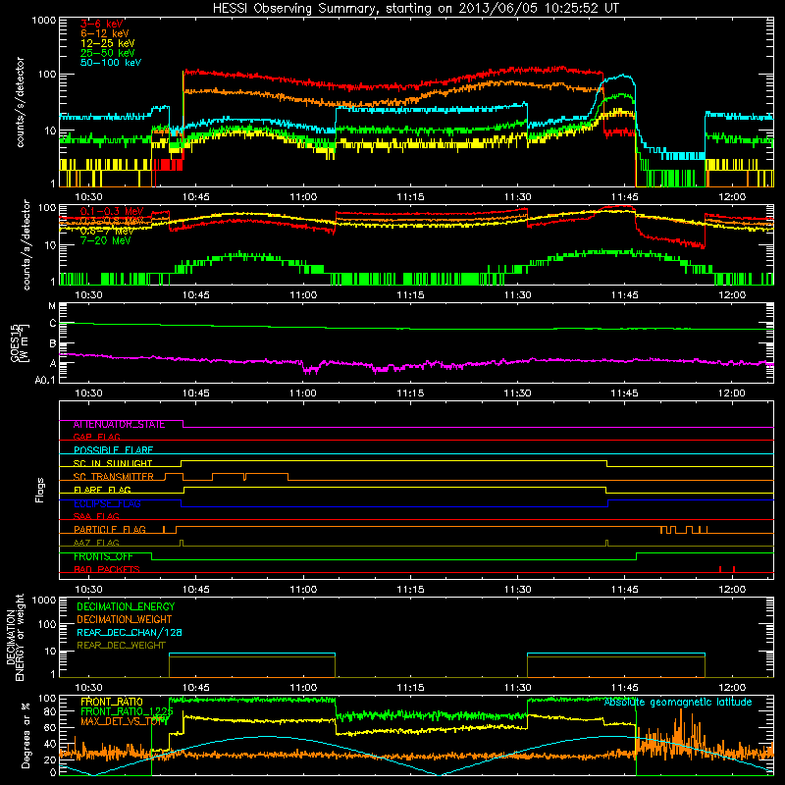The width and height of the screenshot is (785, 785).
Task: Select the M class tick on GOES axis
Action: tap(52, 306)
